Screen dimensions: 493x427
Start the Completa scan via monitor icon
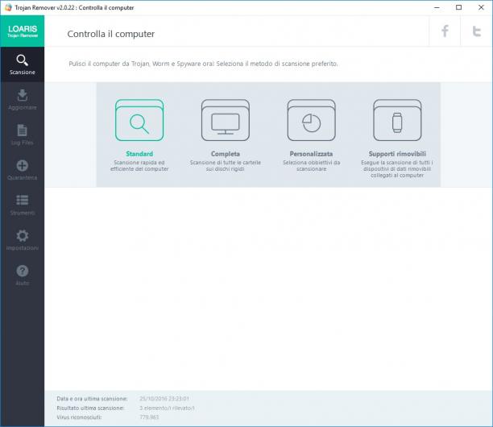coord(226,120)
